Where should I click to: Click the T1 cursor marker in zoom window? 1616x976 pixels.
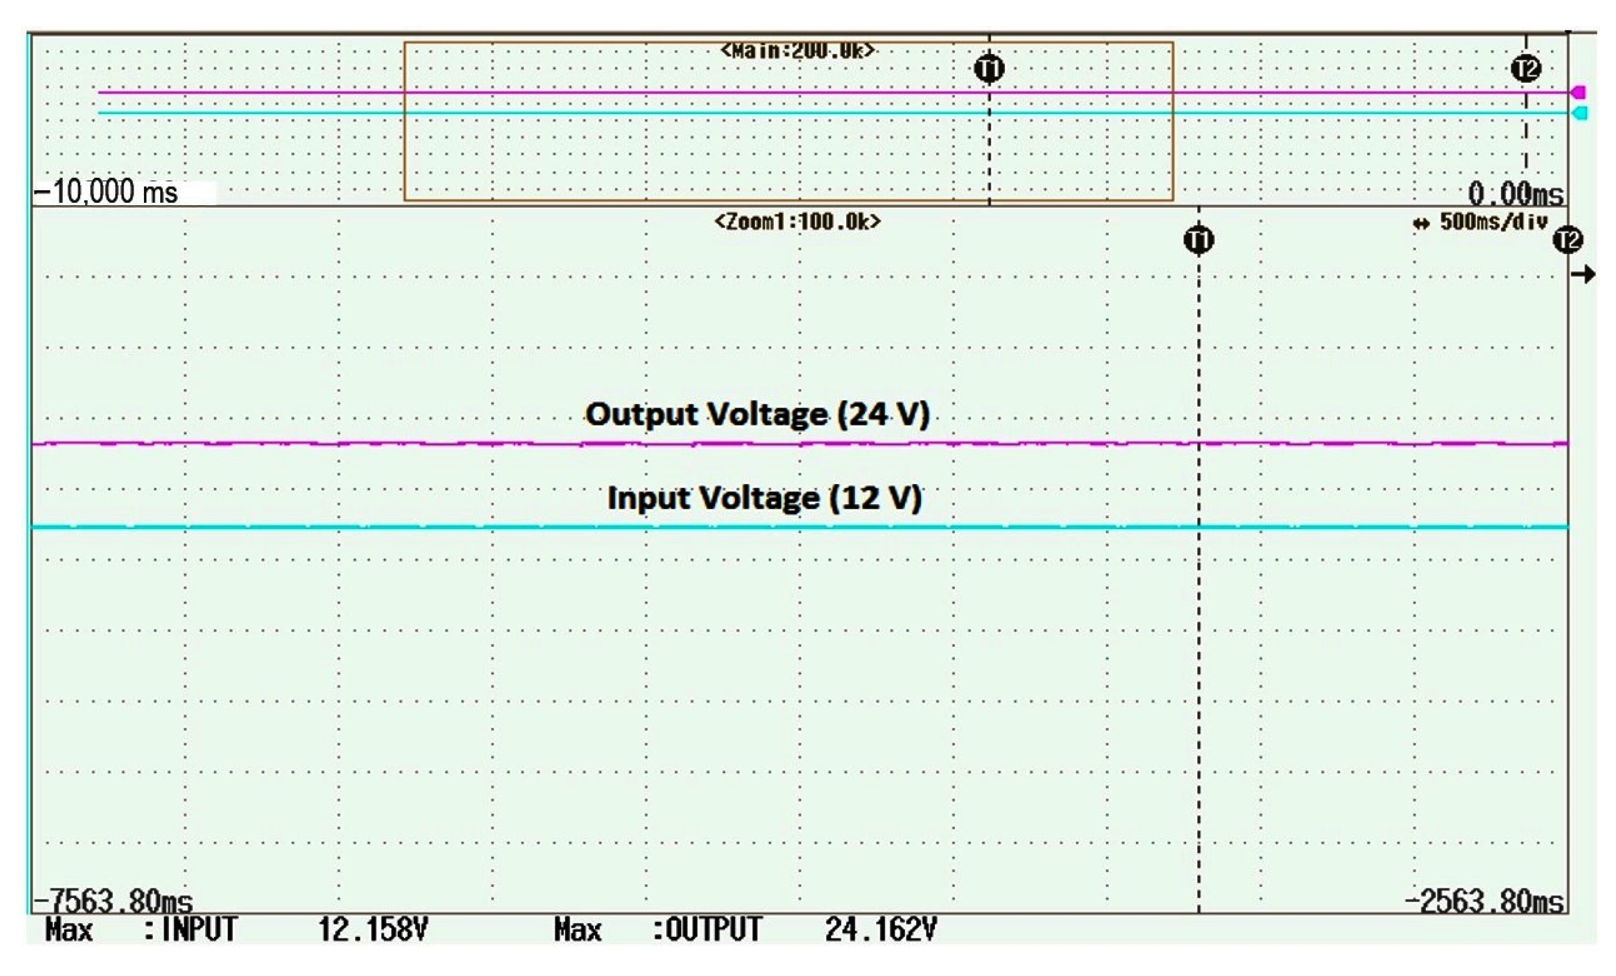pos(1199,240)
